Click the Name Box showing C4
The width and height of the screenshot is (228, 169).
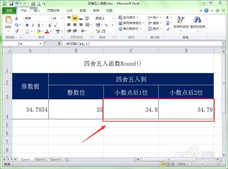click(21, 44)
